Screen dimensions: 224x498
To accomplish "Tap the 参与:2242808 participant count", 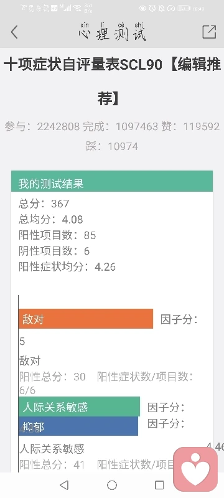I will (42, 127).
